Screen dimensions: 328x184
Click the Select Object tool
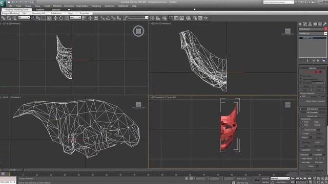tap(33, 18)
